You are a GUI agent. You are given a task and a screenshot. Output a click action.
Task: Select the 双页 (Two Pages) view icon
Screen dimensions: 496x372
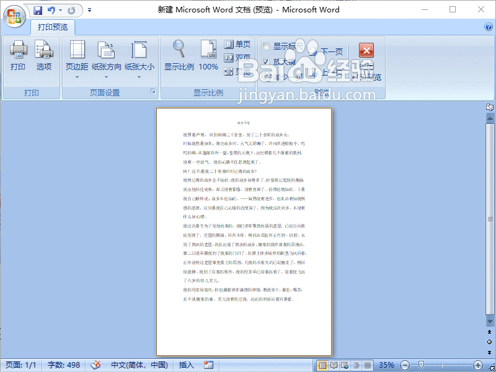click(236, 57)
